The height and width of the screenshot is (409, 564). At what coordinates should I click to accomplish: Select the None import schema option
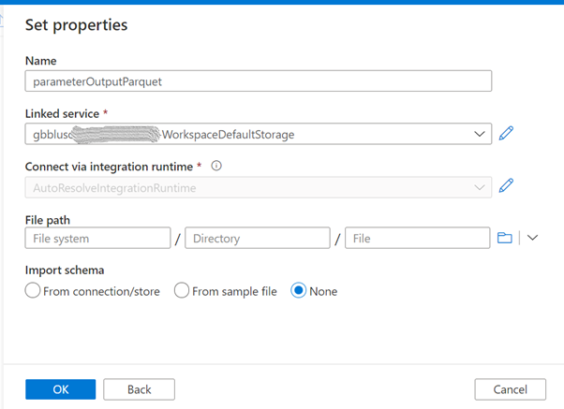[x=300, y=291]
